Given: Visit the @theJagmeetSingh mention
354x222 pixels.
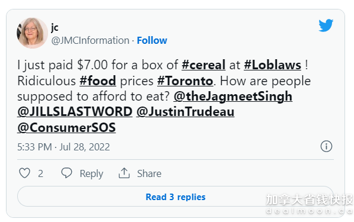Looking at the screenshot, I should [233, 96].
